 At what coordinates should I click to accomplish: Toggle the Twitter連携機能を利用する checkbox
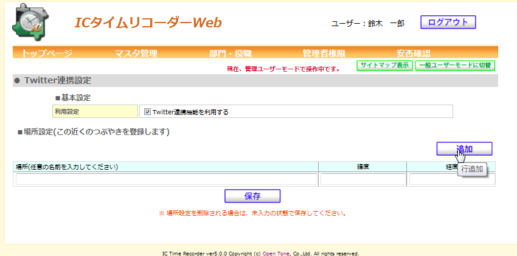click(x=147, y=112)
